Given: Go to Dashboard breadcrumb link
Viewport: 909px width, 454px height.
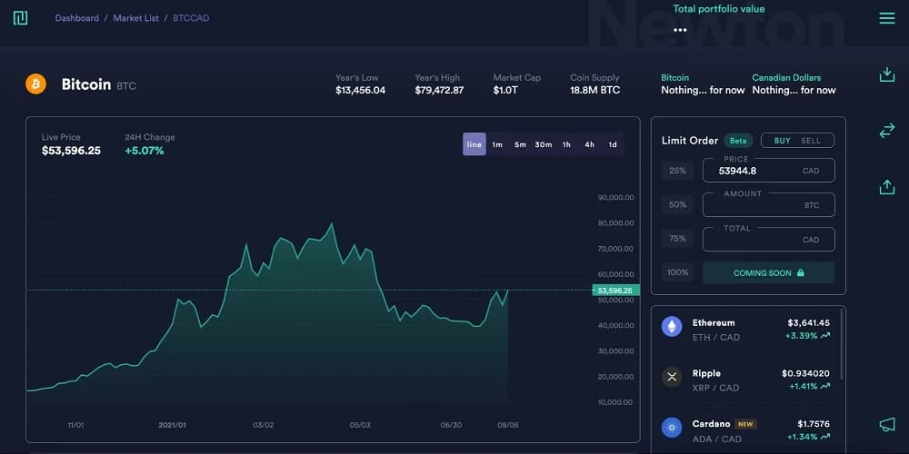Looking at the screenshot, I should 77,18.
